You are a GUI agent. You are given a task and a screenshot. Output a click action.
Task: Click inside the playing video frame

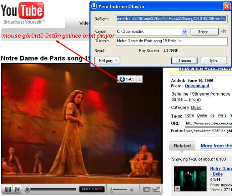82,123
